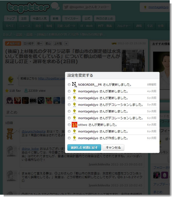The height and width of the screenshot is (197, 172).
Task: Select ottwo さんが更新しました radio button
Action: (x=69, y=125)
